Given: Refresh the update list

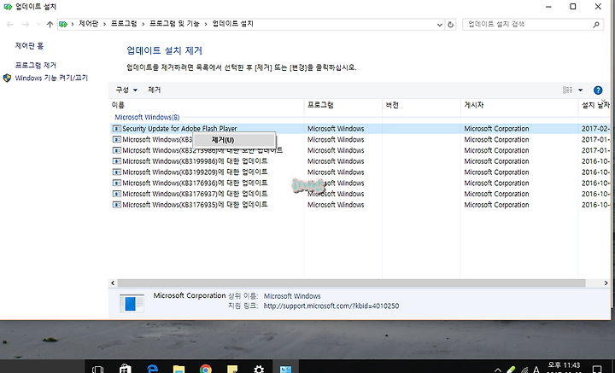Looking at the screenshot, I should coord(451,24).
